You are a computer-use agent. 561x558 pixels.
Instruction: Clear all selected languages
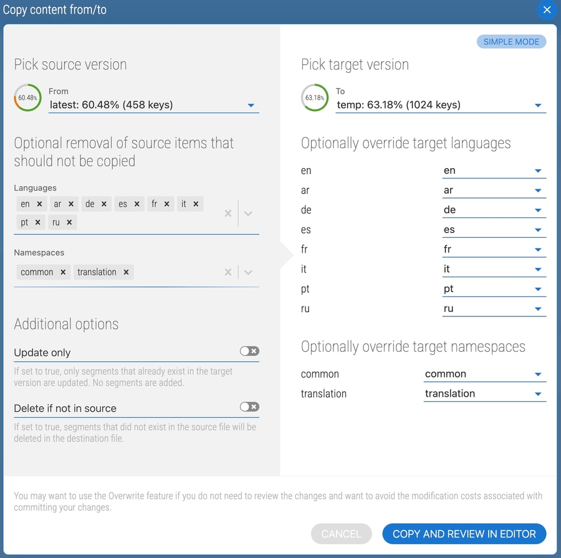pos(228,214)
